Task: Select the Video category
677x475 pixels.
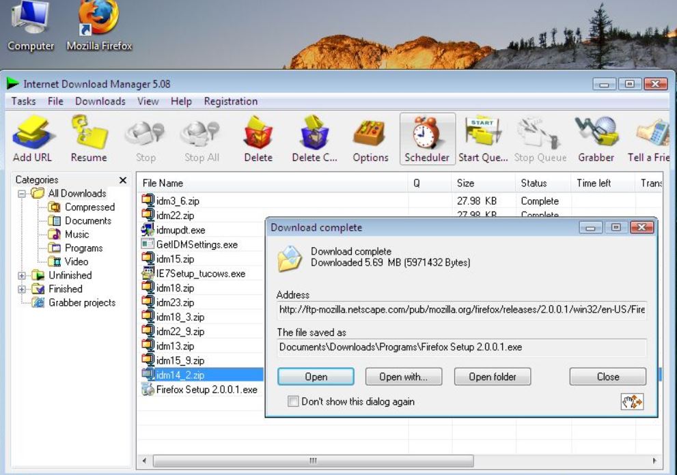Action: (77, 261)
